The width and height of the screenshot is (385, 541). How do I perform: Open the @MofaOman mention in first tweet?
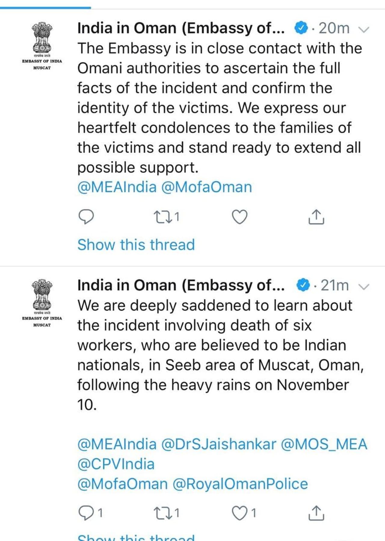206,187
